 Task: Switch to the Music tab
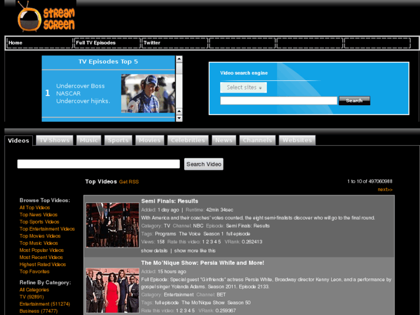coord(88,140)
